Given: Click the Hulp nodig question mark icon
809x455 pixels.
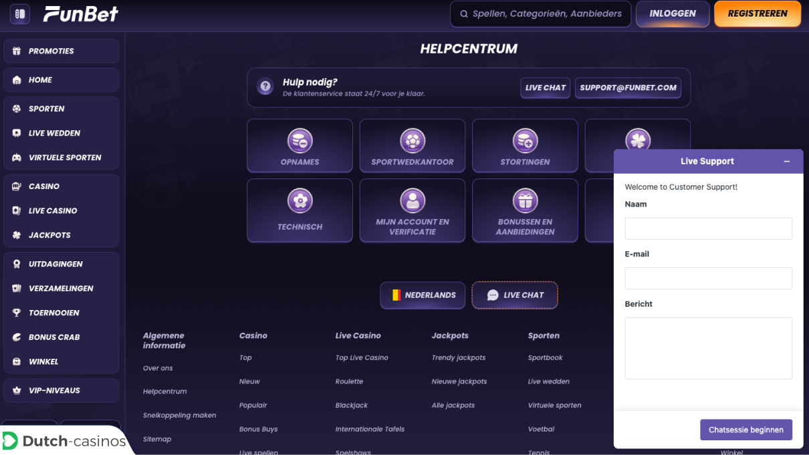Looking at the screenshot, I should pyautogui.click(x=265, y=87).
